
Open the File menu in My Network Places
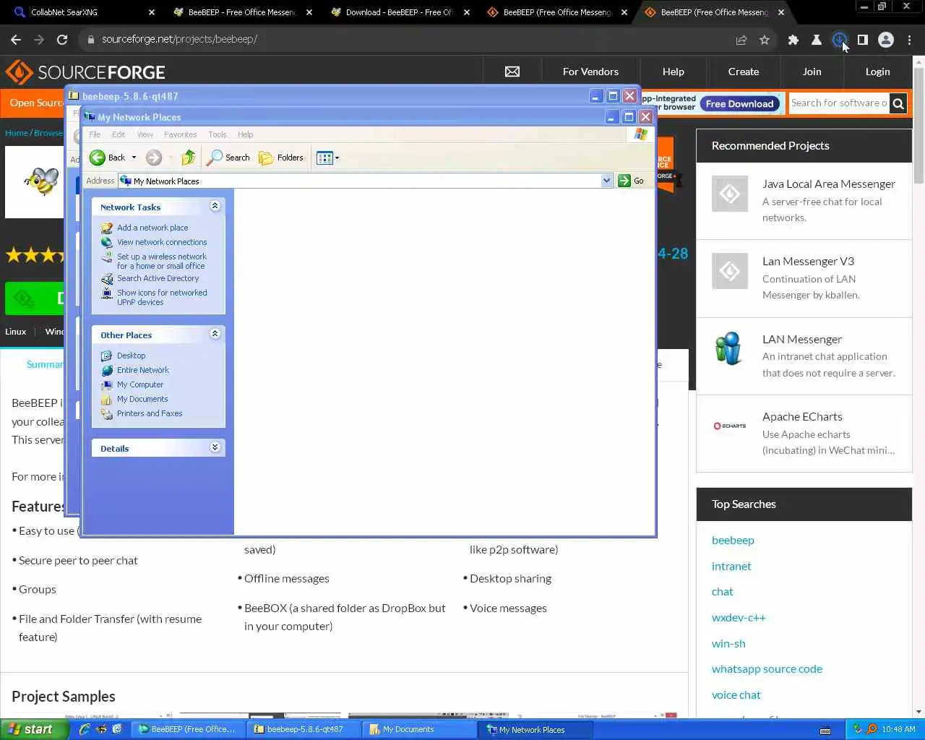pos(95,134)
